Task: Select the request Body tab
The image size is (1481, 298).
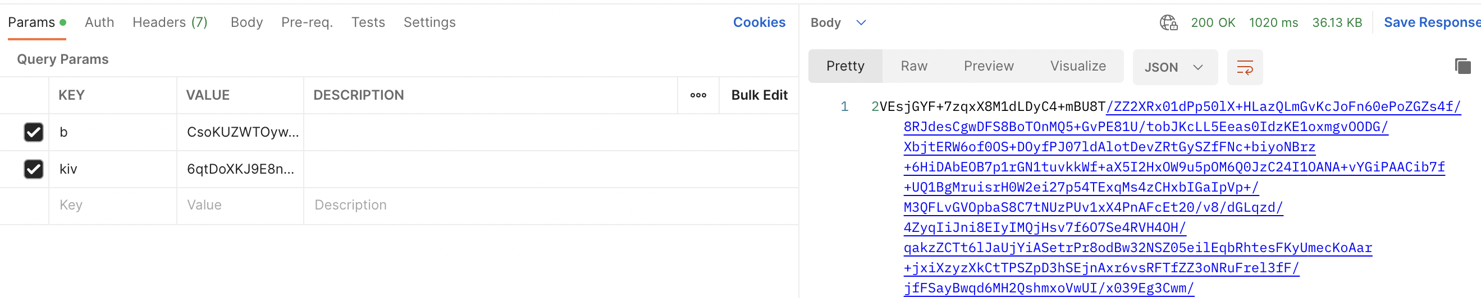Action: coord(246,22)
